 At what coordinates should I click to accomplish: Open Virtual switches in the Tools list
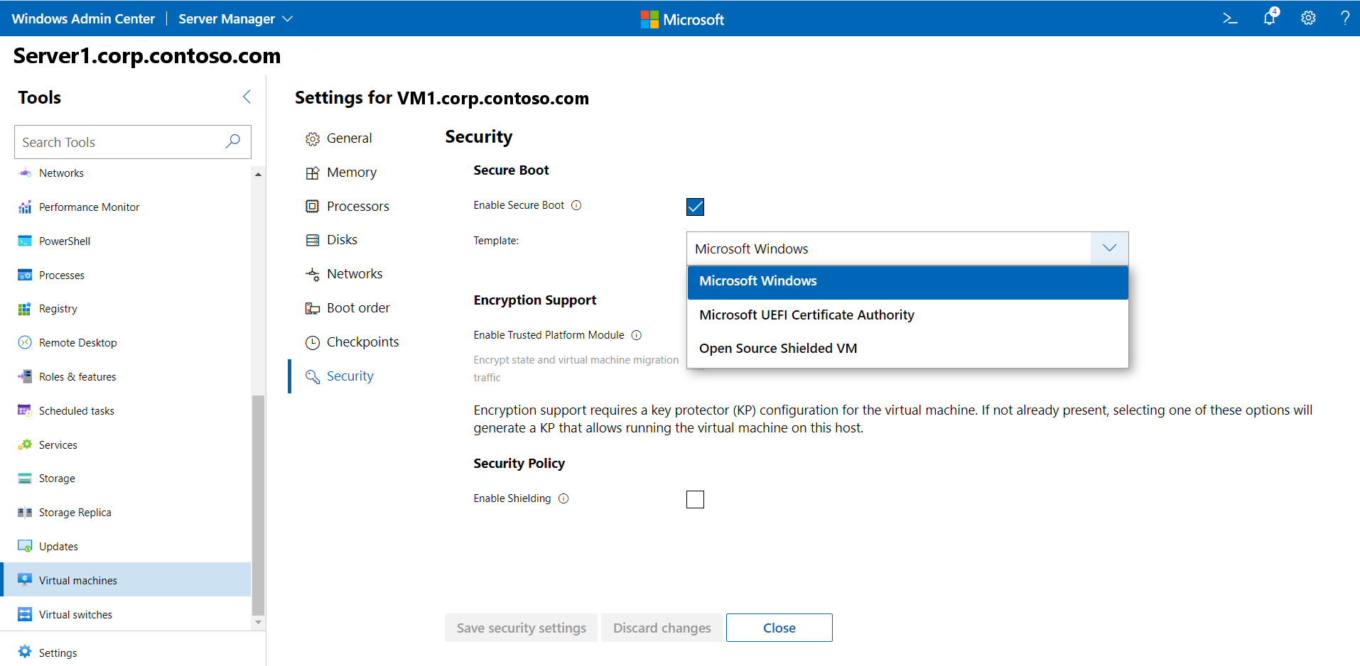75,615
